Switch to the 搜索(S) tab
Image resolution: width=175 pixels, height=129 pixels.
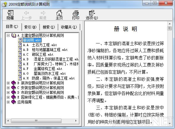click(49, 27)
